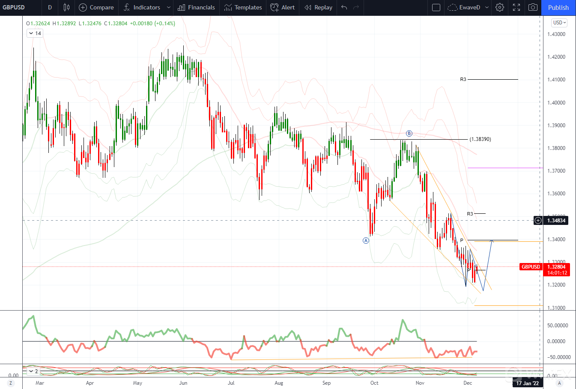576x389 pixels.
Task: Expand the USD currency dropdown
Action: coord(559,23)
